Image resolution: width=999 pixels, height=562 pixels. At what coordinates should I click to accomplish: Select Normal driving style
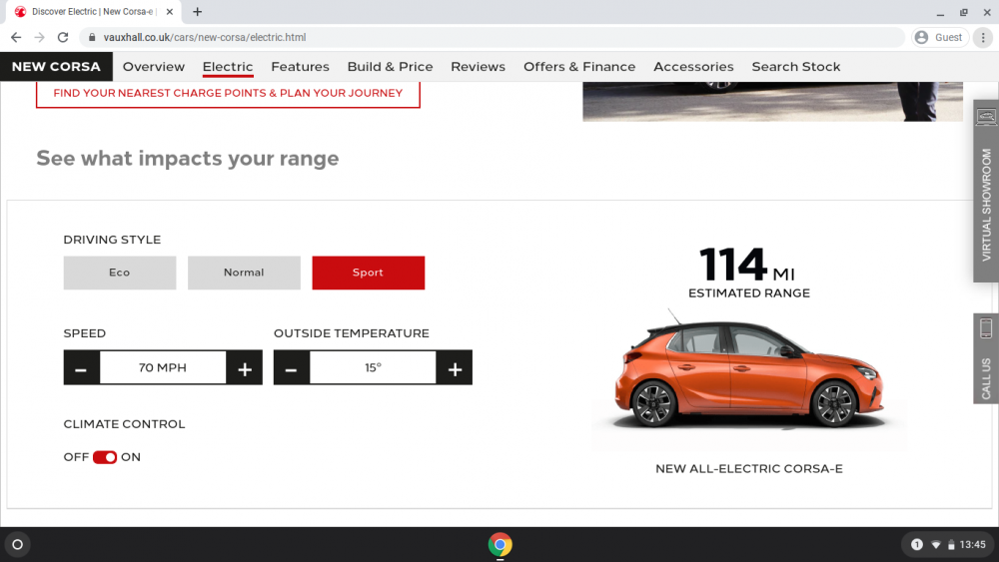tap(244, 273)
